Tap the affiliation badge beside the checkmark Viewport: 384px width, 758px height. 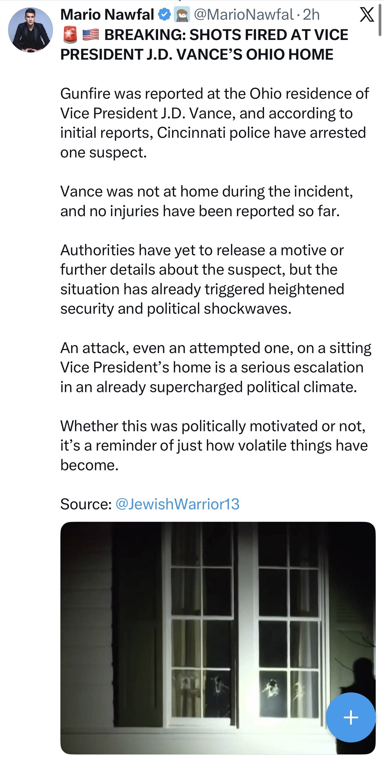pos(182,15)
